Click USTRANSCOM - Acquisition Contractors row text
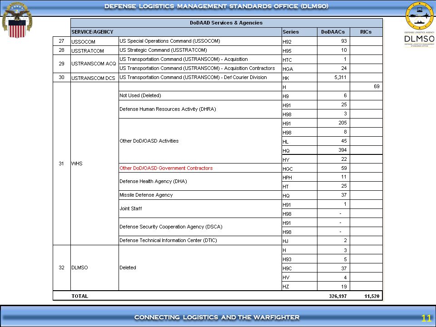 click(x=197, y=69)
